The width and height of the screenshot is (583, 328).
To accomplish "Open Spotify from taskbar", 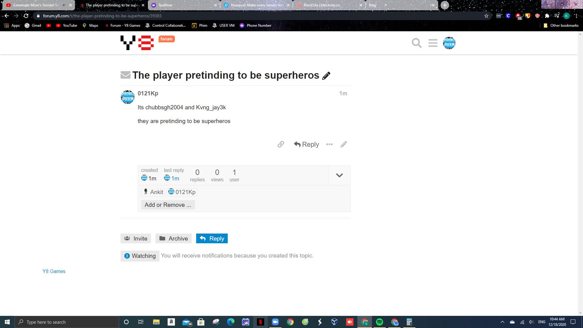I will pos(380,322).
